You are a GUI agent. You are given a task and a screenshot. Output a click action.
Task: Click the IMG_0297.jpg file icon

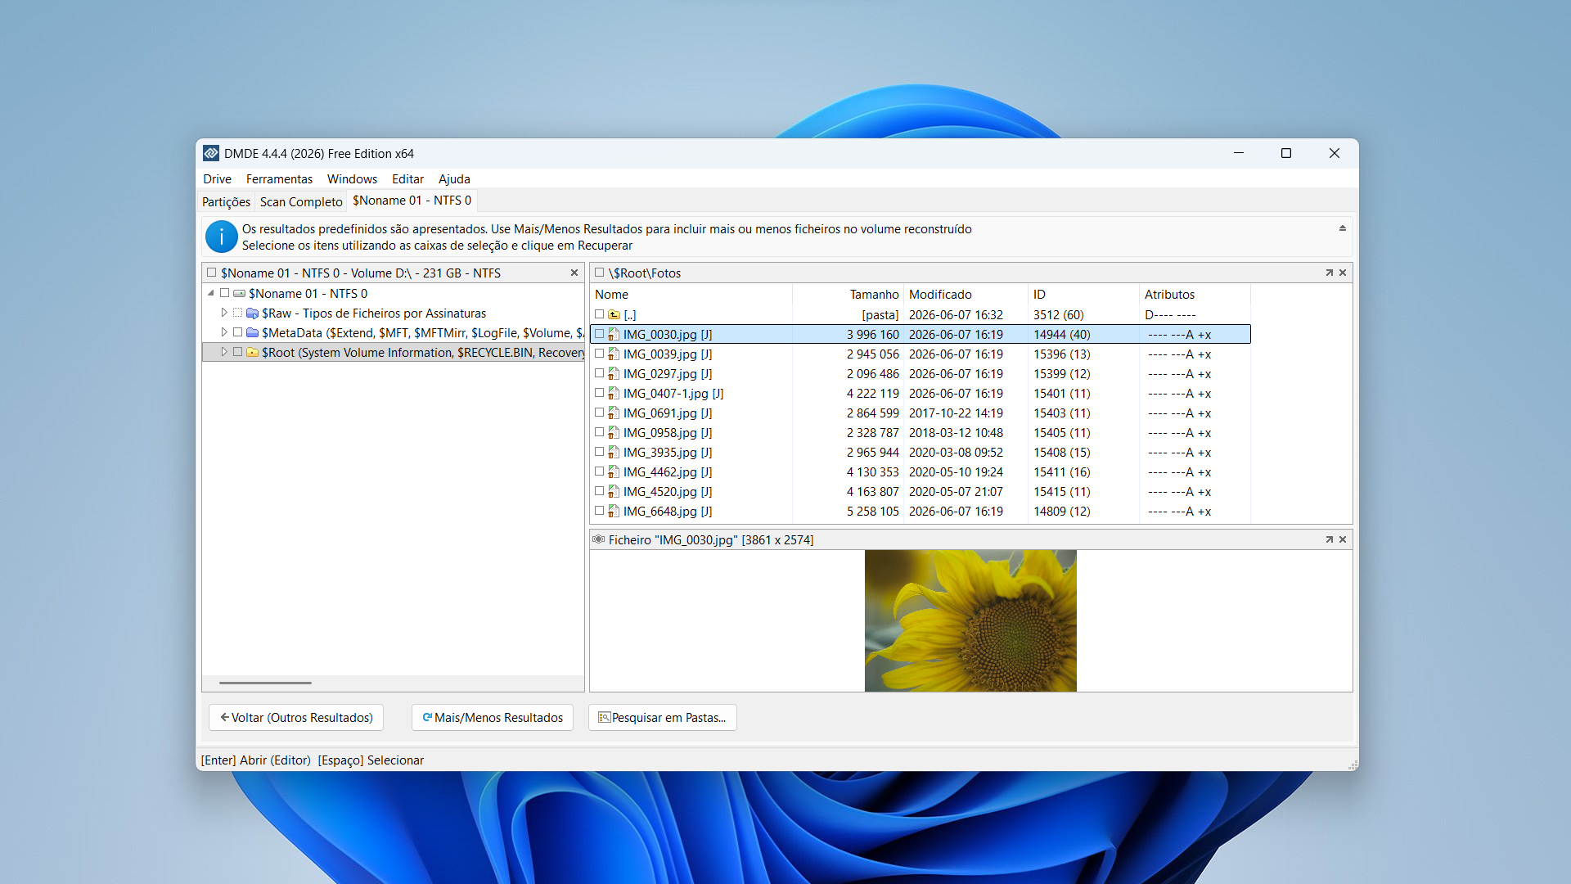(x=614, y=373)
